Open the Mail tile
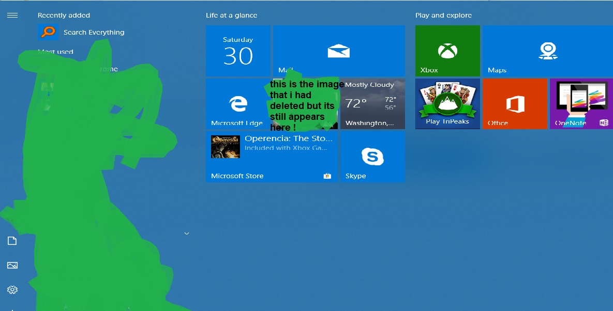The image size is (613, 311). point(339,51)
